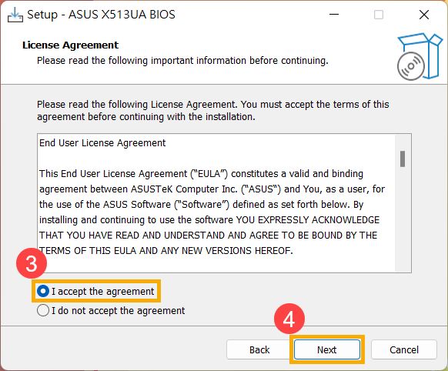
Task: Click the red step 3 badge
Action: (x=32, y=263)
